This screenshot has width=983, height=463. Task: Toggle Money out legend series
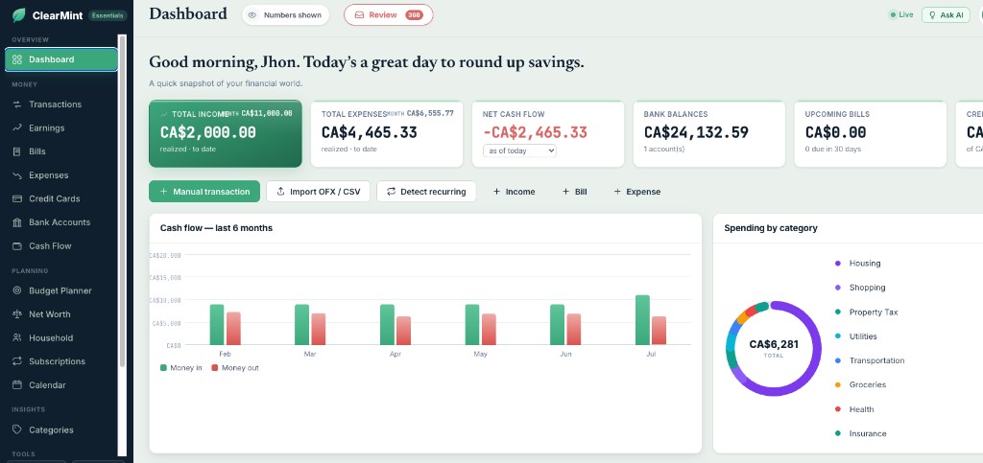(235, 368)
